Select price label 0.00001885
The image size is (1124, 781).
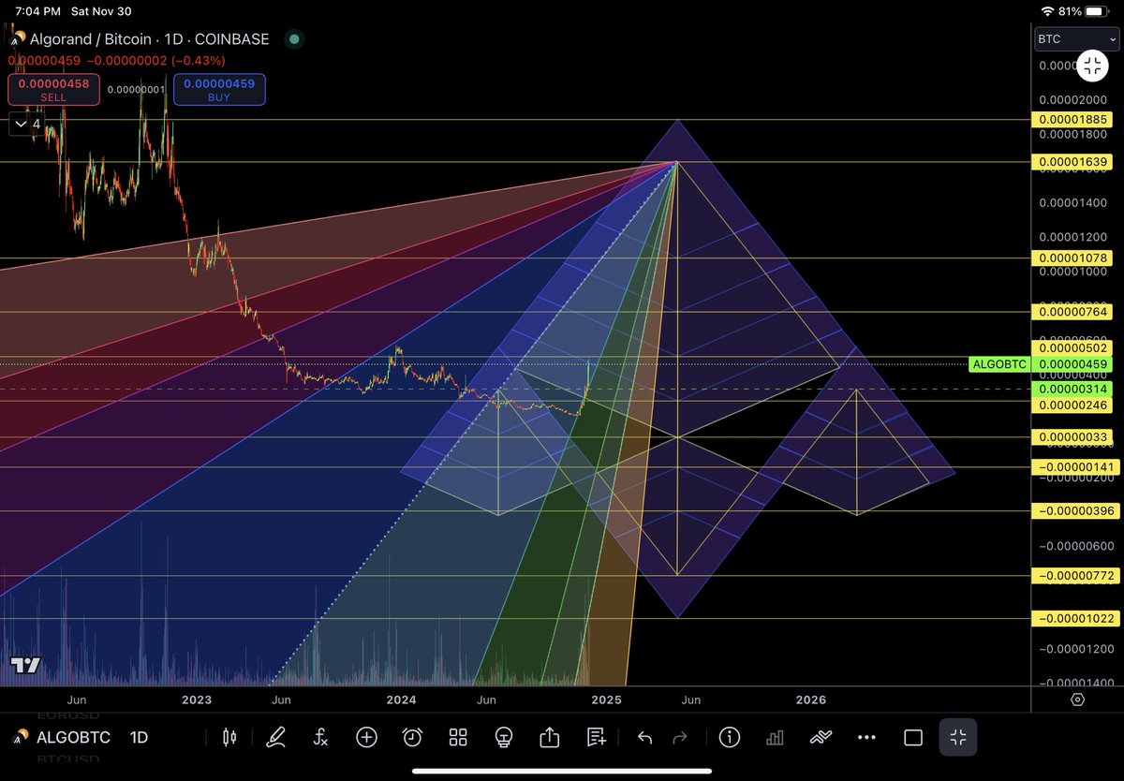pos(1071,120)
